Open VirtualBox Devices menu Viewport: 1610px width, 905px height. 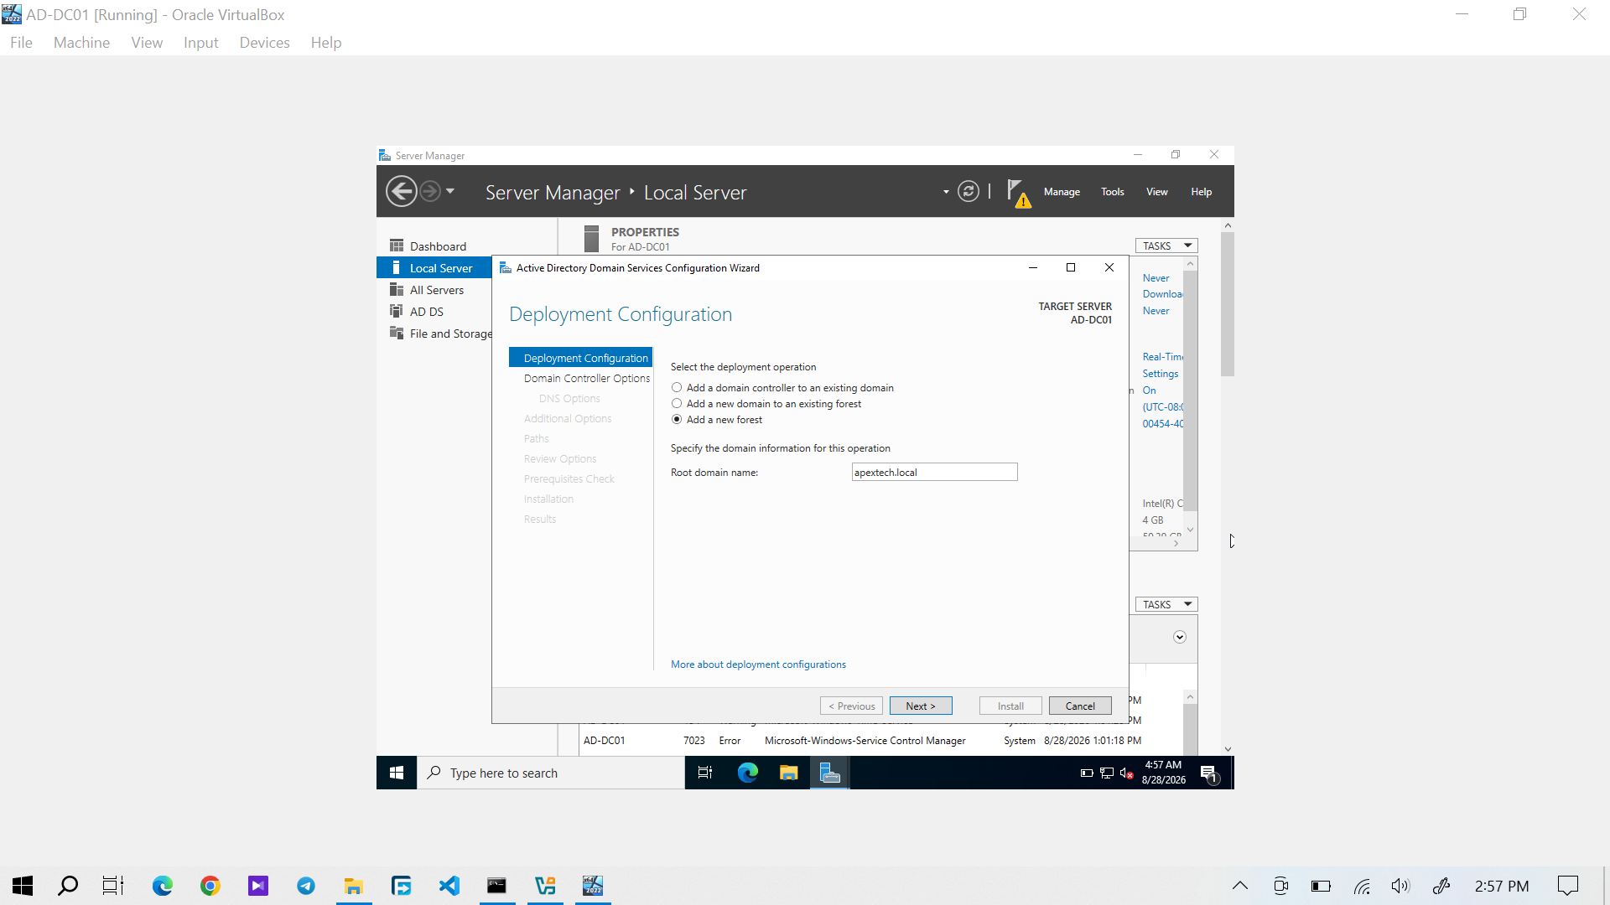(x=264, y=43)
